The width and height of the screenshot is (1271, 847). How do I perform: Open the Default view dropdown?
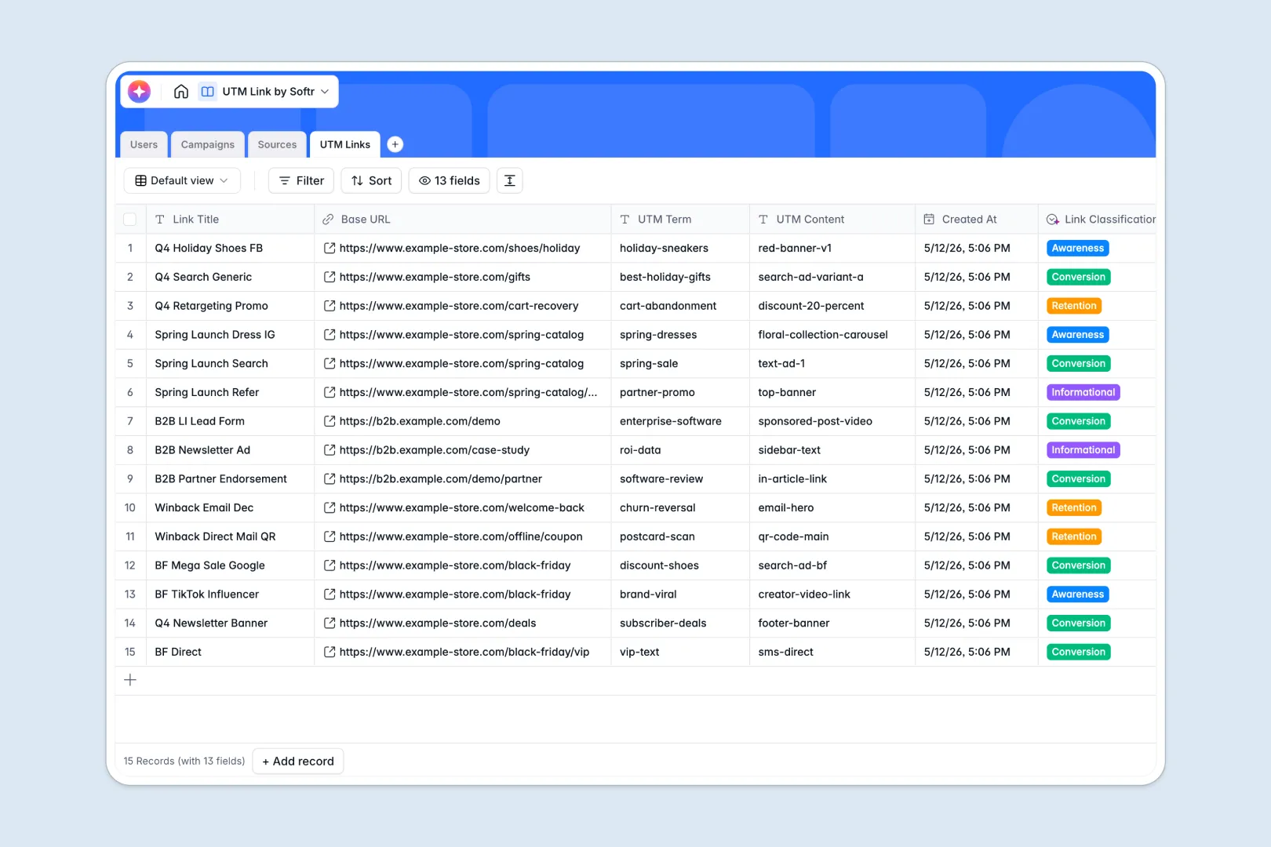pos(182,180)
